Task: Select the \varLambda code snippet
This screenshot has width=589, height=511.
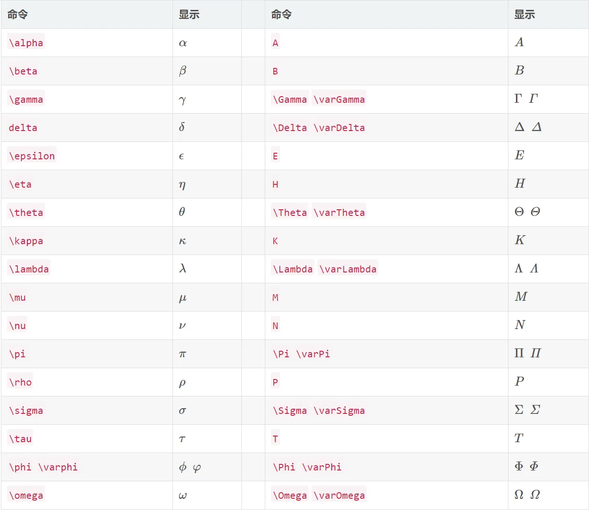Action: [x=348, y=269]
